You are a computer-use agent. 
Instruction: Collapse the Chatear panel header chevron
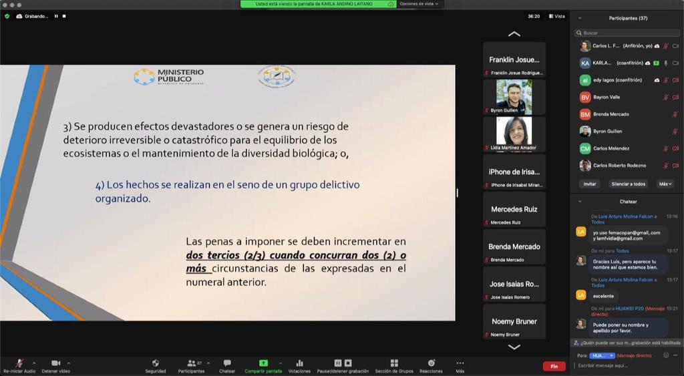(580, 202)
